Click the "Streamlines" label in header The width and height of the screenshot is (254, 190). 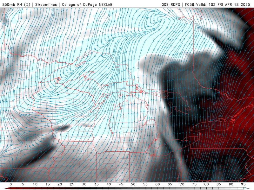point(46,4)
